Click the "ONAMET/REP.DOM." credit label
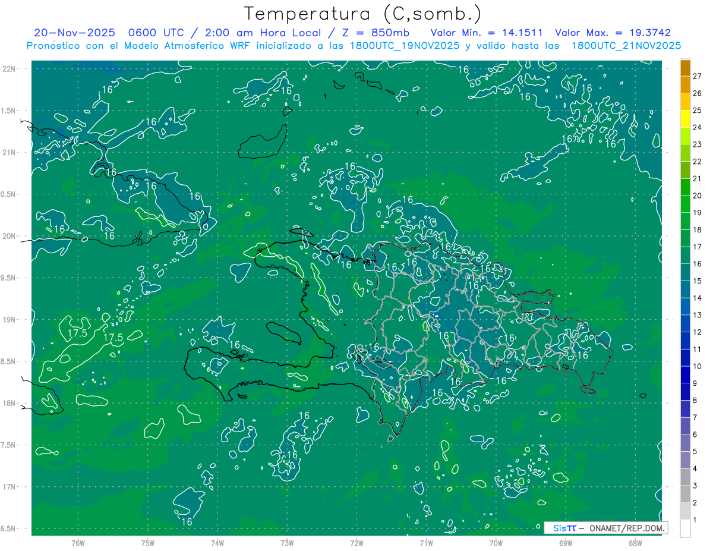This screenshot has height=551, width=713. (627, 528)
